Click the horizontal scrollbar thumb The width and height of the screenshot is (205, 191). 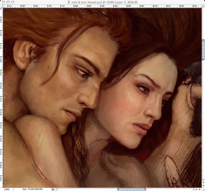pos(131,189)
